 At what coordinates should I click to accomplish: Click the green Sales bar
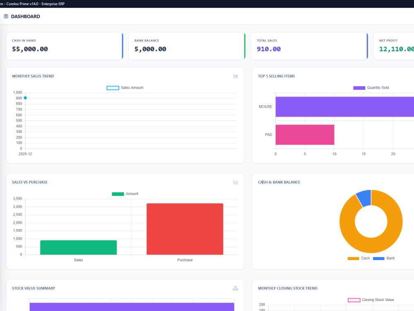(78, 247)
